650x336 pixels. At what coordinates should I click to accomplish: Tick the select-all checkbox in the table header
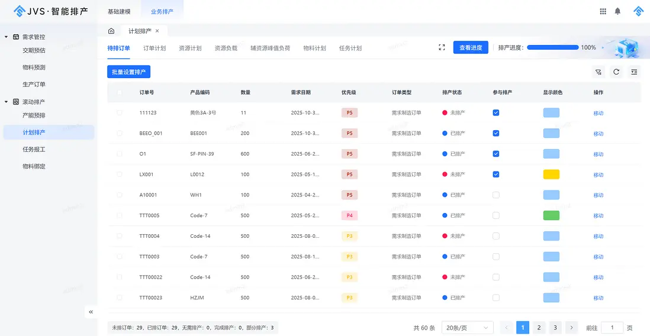[x=120, y=92]
